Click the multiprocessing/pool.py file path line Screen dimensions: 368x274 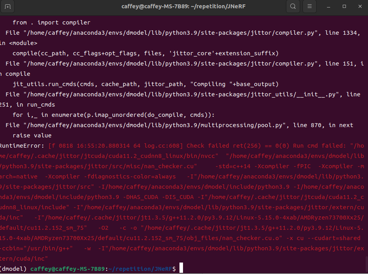pyautogui.click(x=179, y=125)
